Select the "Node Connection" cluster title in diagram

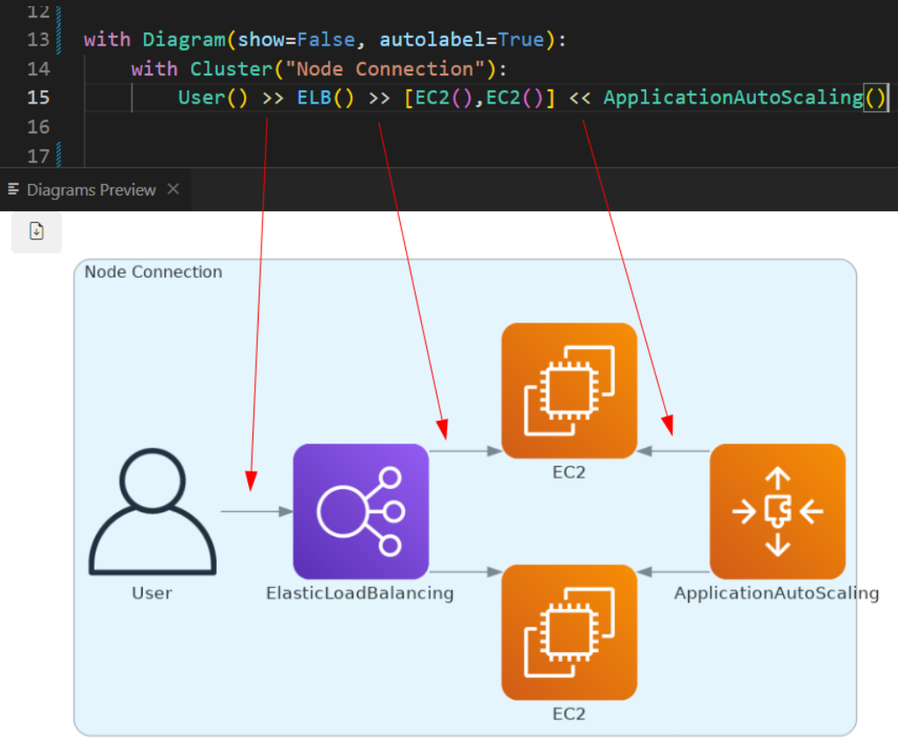tap(153, 272)
